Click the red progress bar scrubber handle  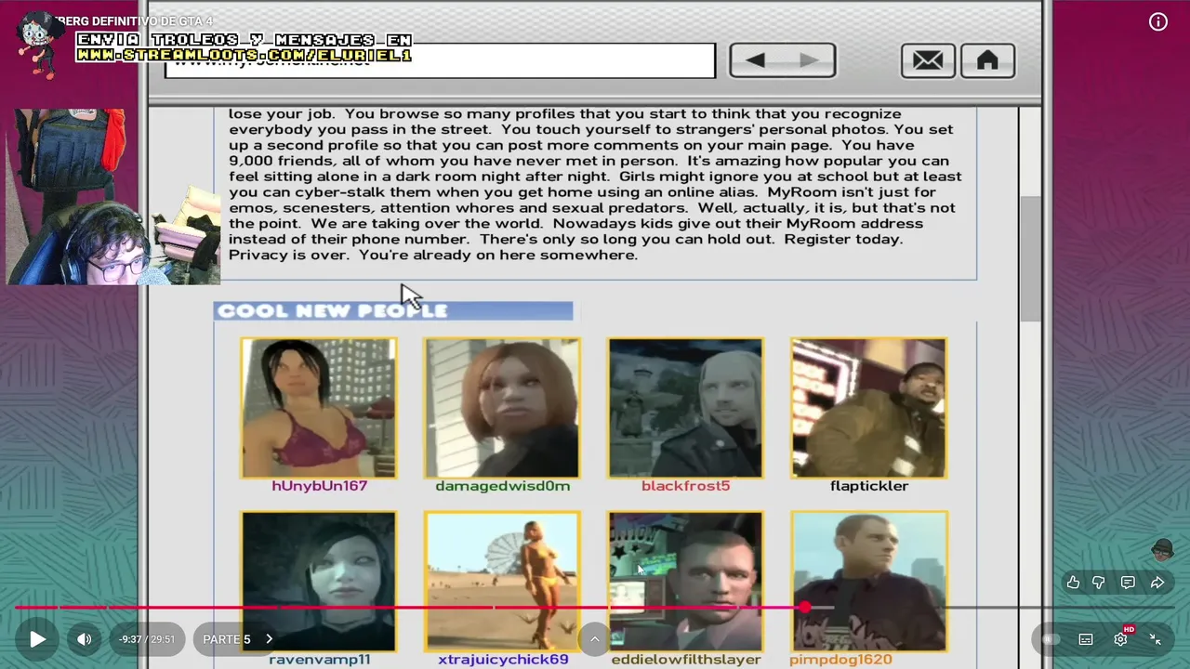click(805, 608)
